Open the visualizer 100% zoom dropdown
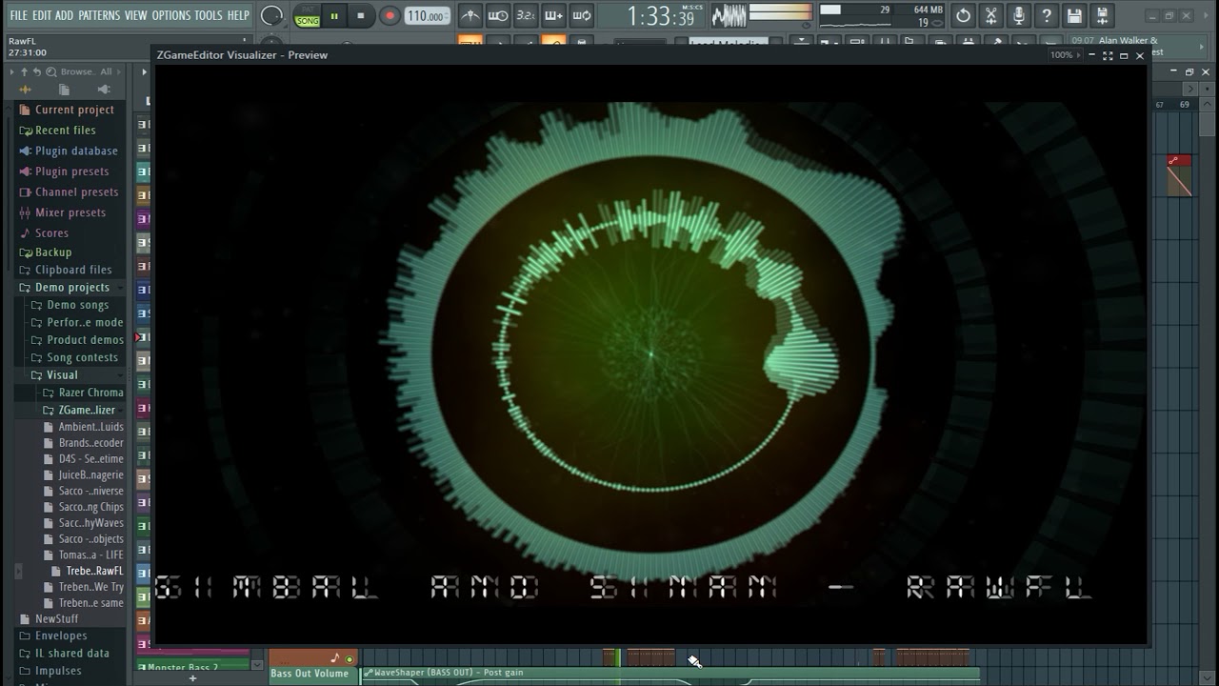This screenshot has height=686, width=1219. click(1068, 55)
